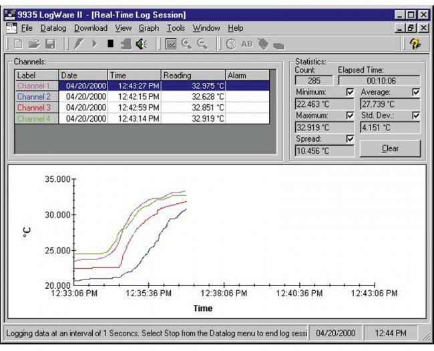Click the clock toolbar icon
The width and height of the screenshot is (434, 351).
coord(232,44)
